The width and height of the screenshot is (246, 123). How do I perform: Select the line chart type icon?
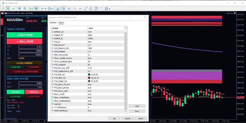coord(13,9)
